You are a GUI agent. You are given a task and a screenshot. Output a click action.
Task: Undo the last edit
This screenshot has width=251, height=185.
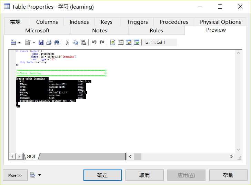coord(94,42)
